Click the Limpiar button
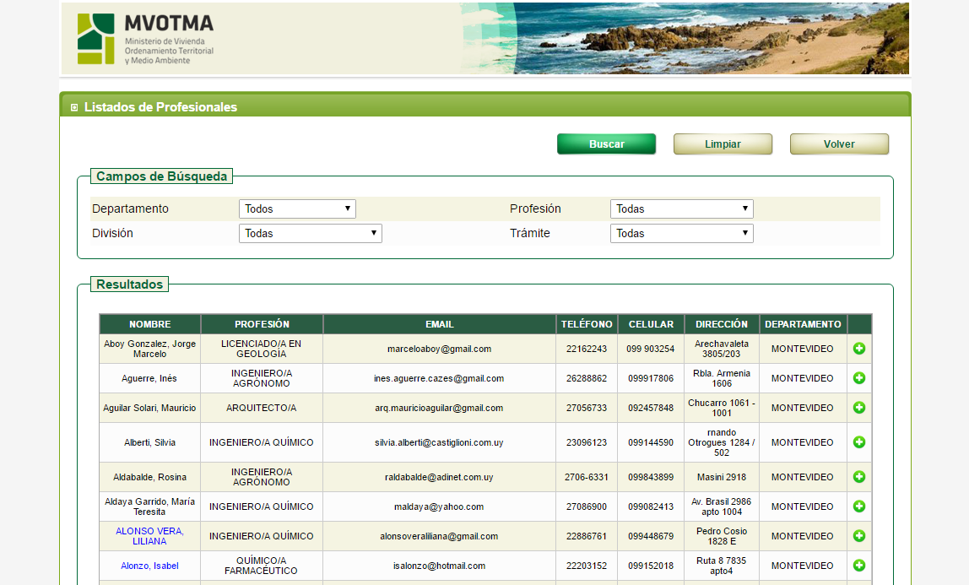 point(723,144)
